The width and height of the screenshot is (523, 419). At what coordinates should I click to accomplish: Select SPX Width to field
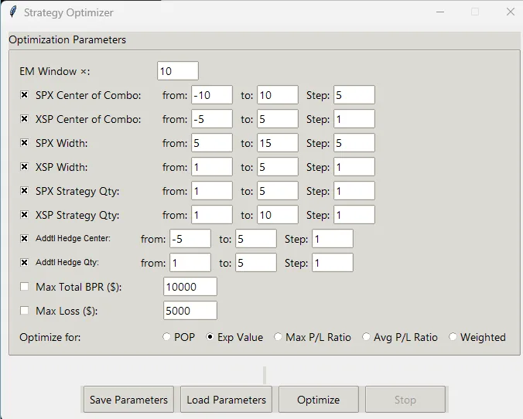pyautogui.click(x=278, y=143)
